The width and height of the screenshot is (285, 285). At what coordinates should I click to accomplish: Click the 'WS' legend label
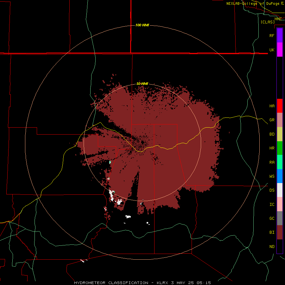click(x=272, y=176)
